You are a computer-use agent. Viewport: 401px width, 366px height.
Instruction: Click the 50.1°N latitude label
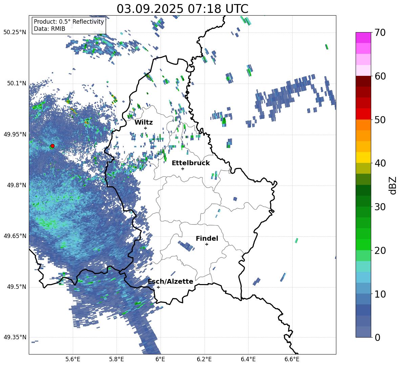click(x=17, y=83)
